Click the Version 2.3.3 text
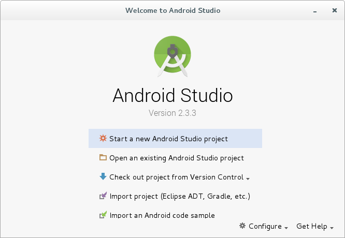The height and width of the screenshot is (238, 345). pyautogui.click(x=172, y=113)
